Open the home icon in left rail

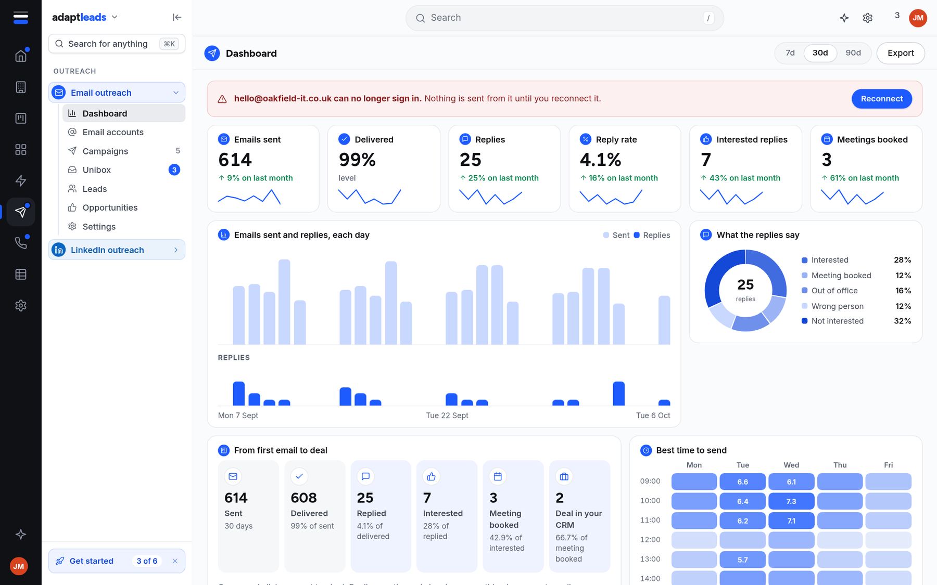coord(21,56)
